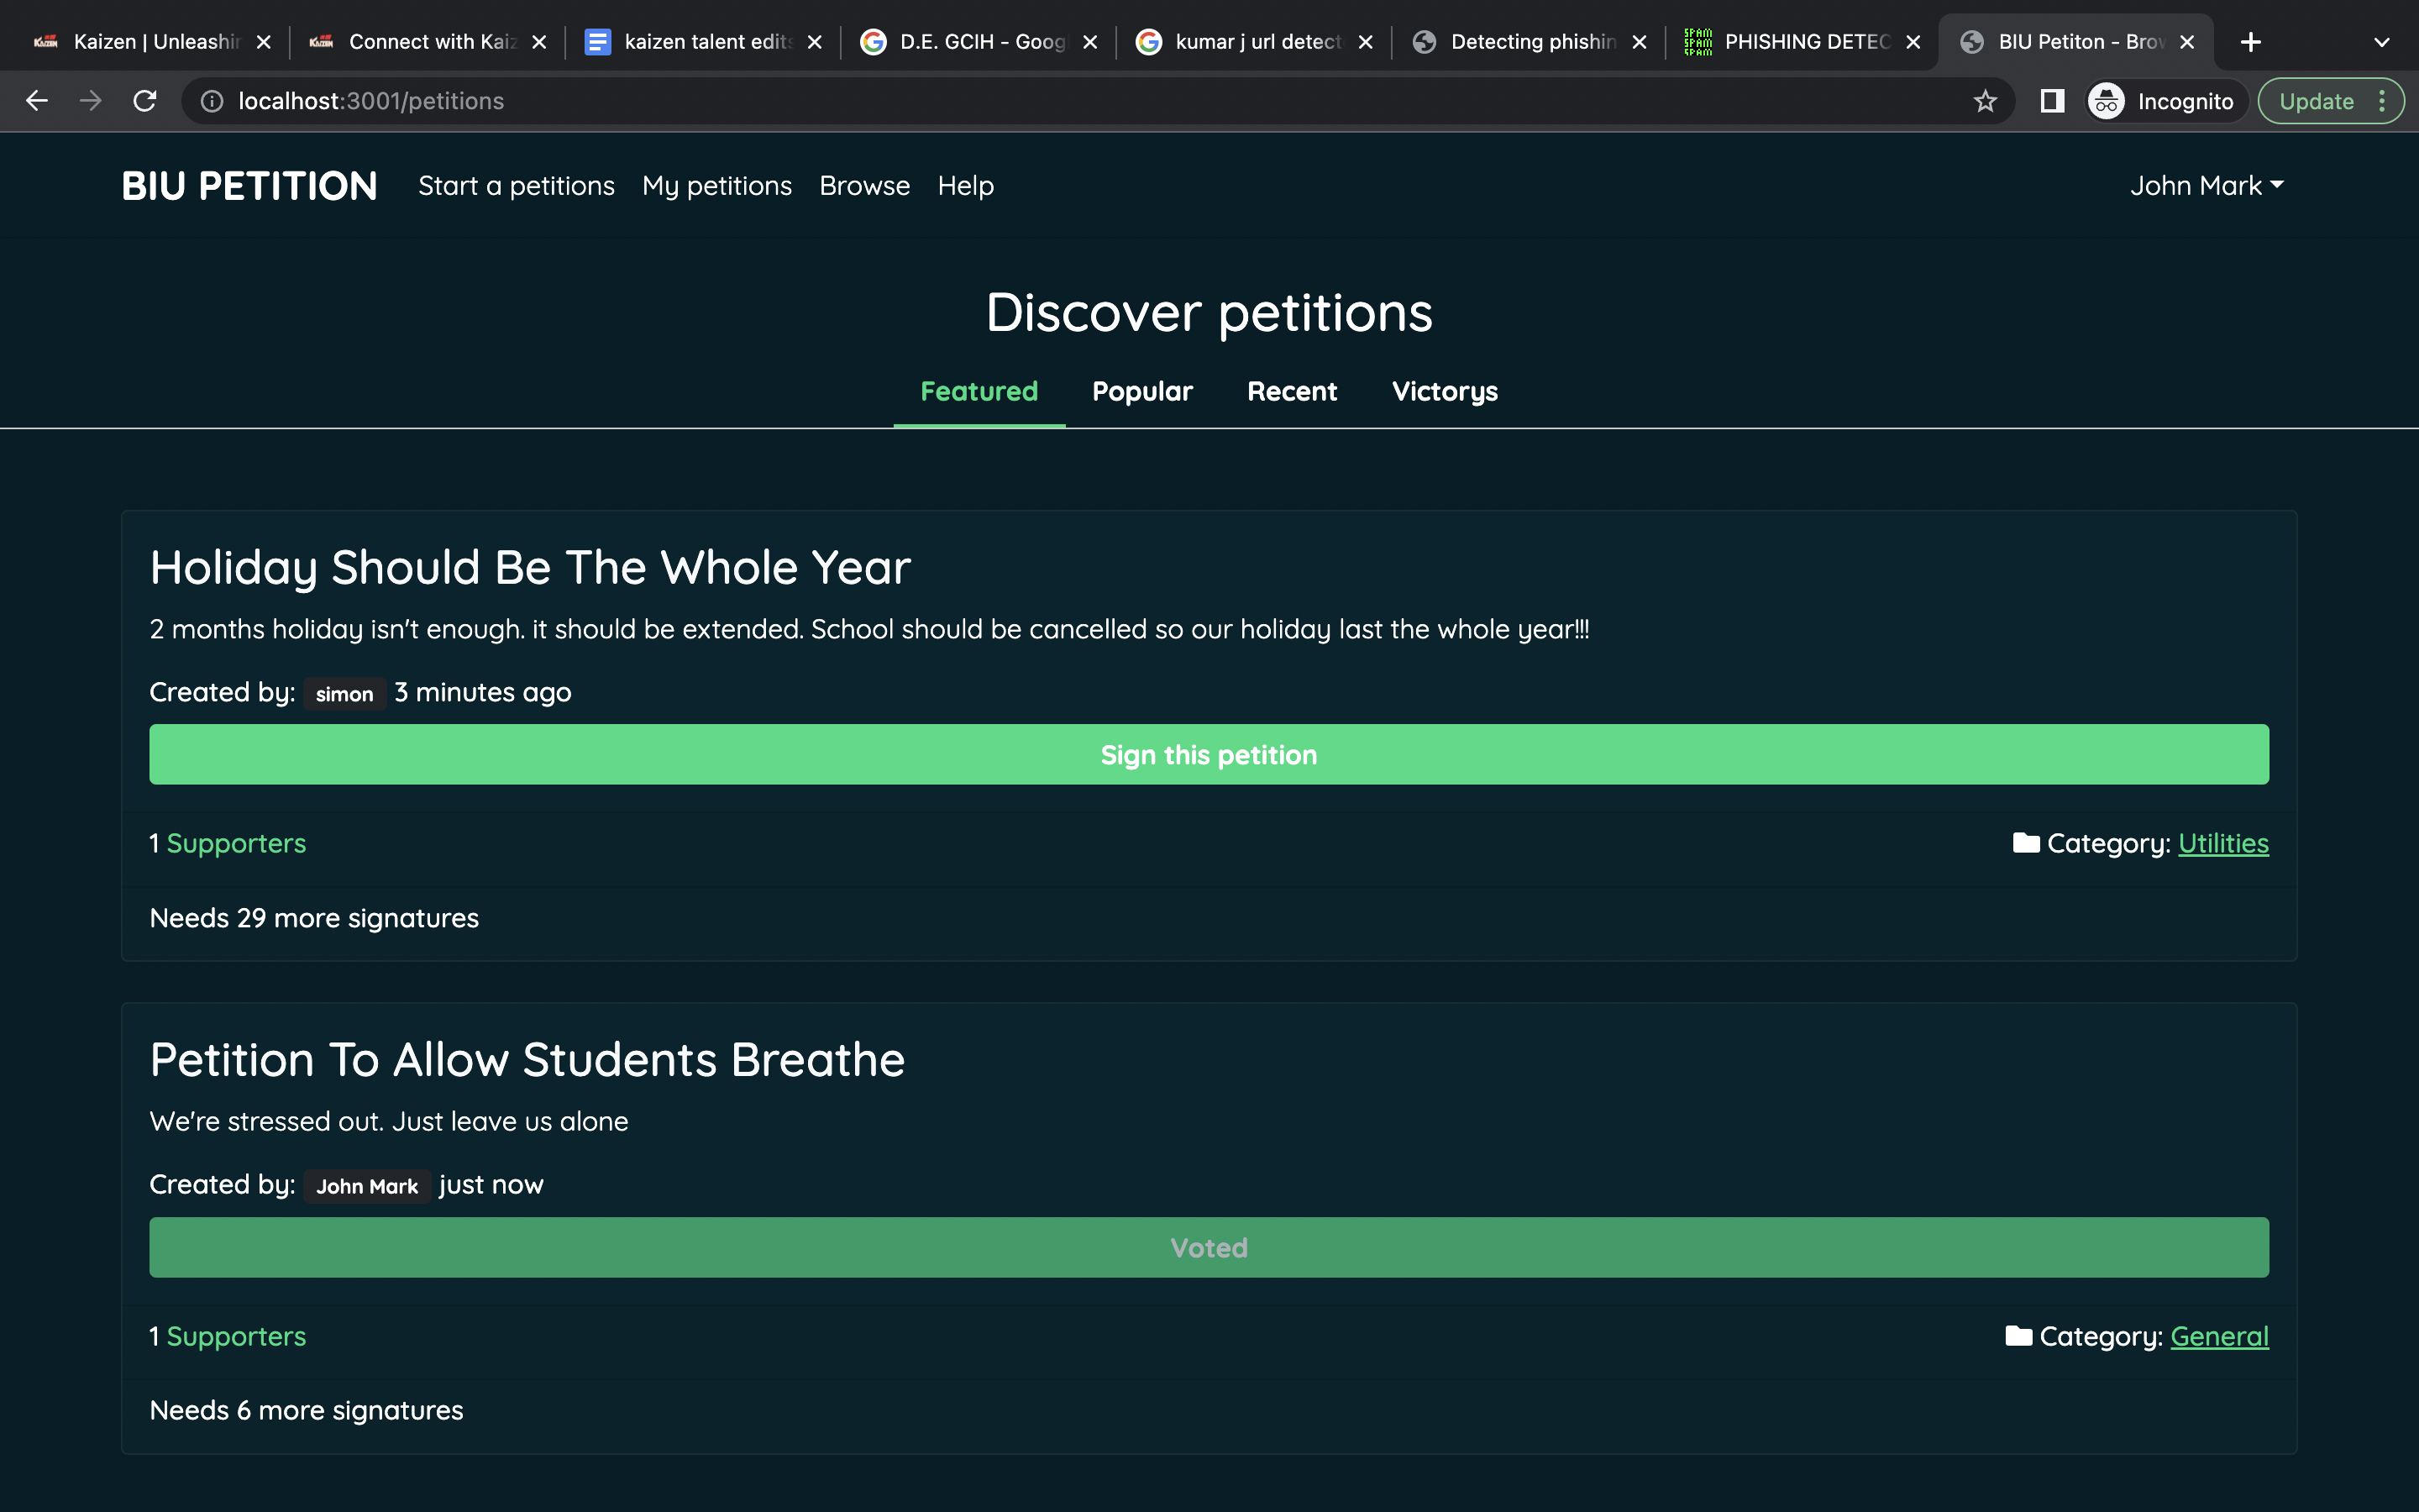This screenshot has width=2419, height=1512.
Task: Open My petitions in the navbar
Action: tap(716, 186)
